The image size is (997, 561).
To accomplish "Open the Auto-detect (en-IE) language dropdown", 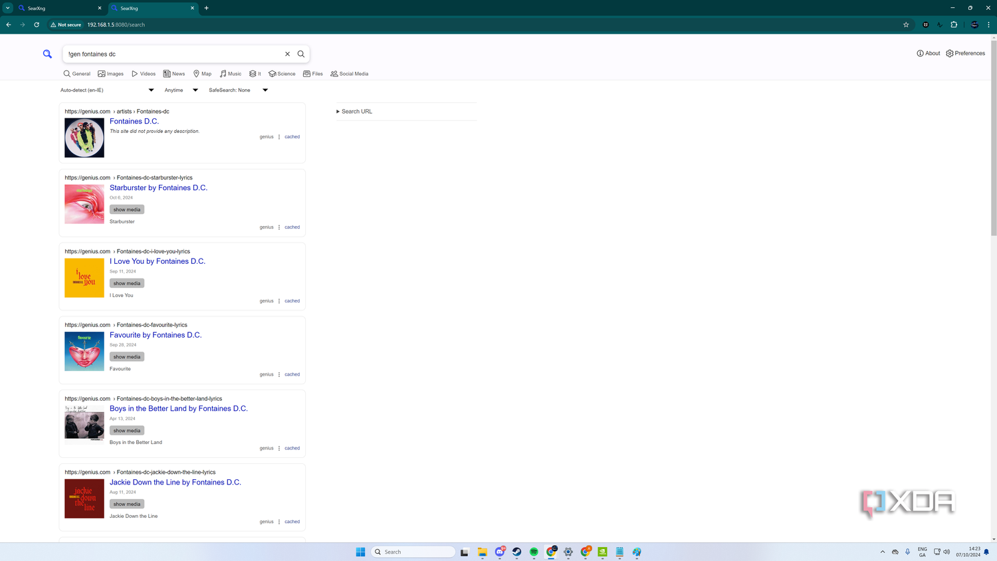I will (107, 90).
